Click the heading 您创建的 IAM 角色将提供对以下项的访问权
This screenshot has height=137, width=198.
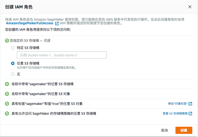pos(38,30)
